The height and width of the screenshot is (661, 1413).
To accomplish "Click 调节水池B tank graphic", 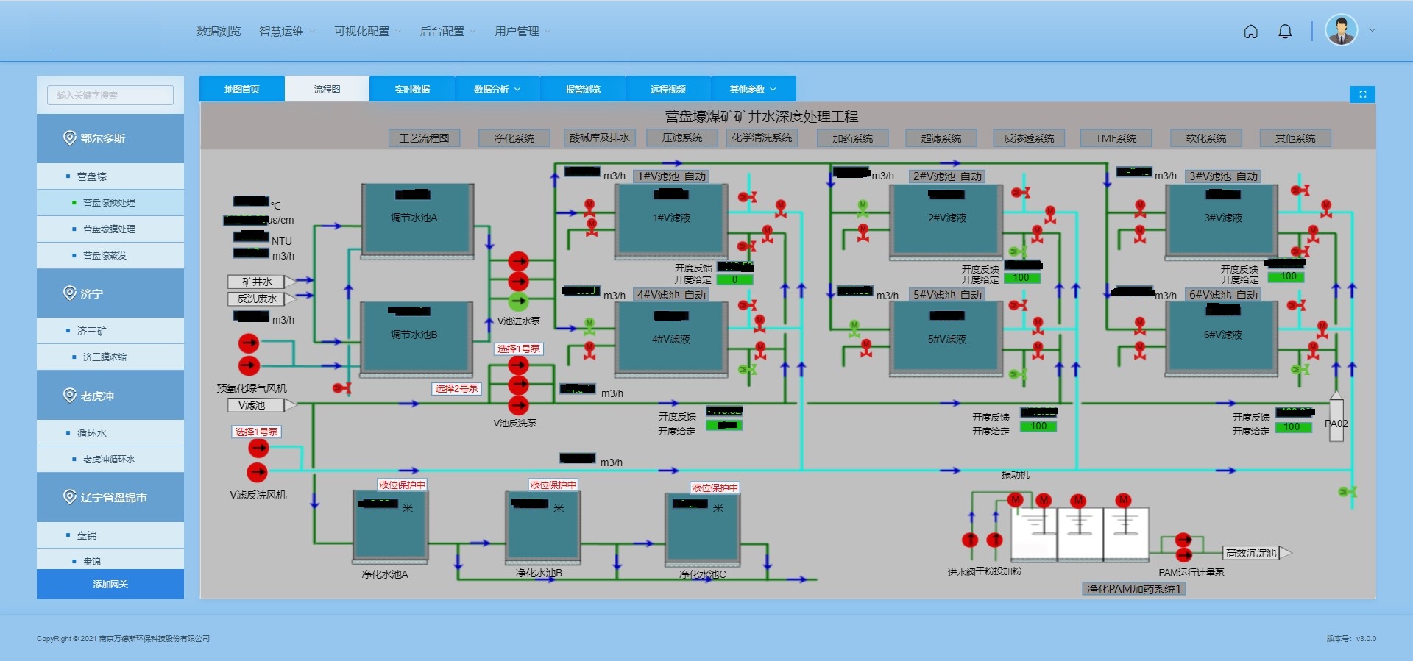I will click(417, 338).
